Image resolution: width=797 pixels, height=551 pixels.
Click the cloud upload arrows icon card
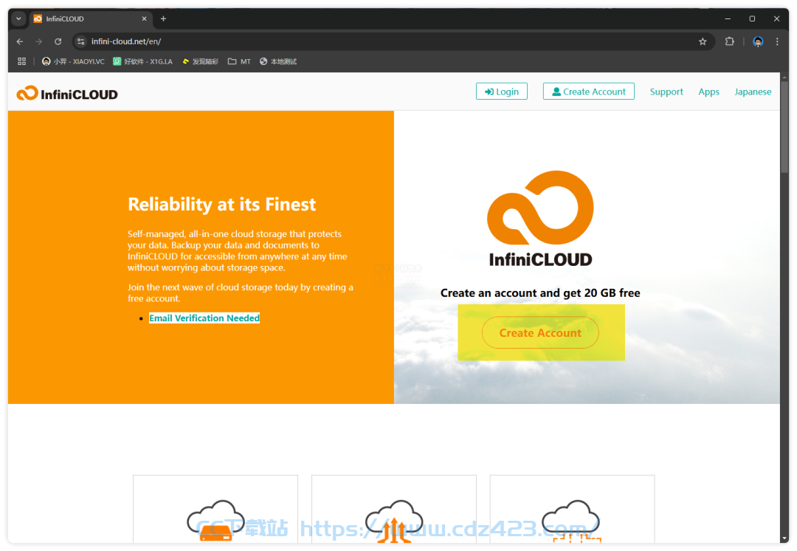(x=394, y=510)
